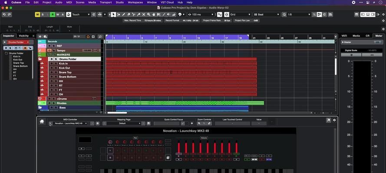Select Snare Top in Inspector list

click(x=19, y=63)
